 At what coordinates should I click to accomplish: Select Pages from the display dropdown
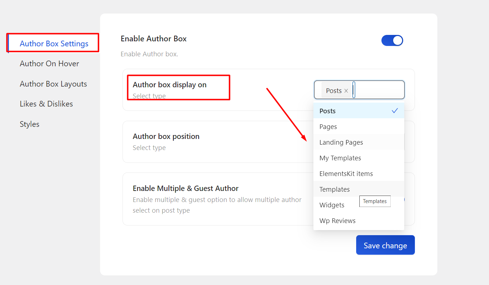(x=328, y=126)
